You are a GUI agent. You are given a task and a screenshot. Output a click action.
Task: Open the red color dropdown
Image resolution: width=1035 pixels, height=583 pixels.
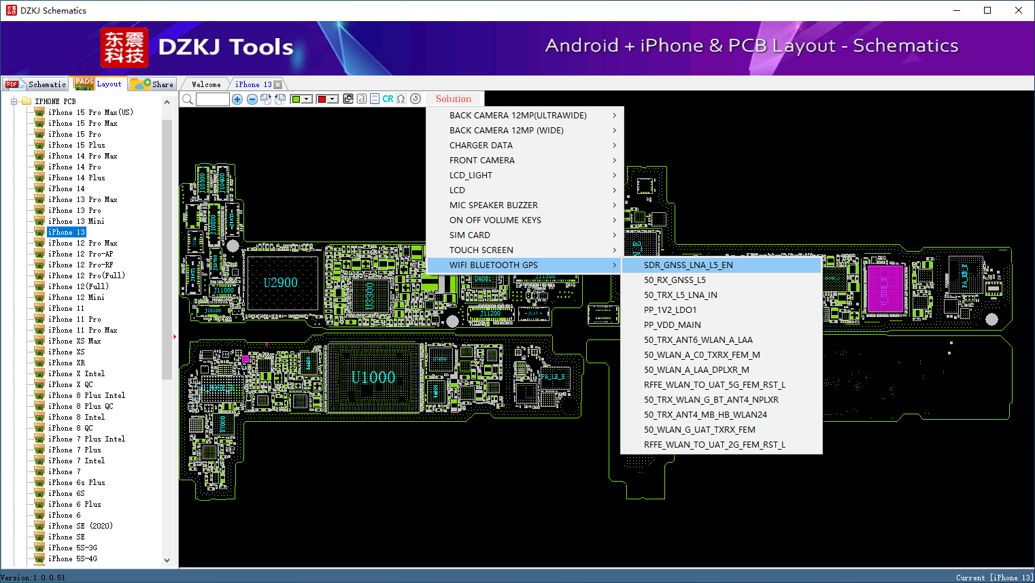(333, 99)
